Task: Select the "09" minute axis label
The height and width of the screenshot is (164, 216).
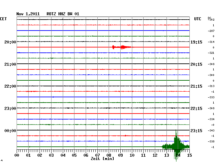Action: [x=120, y=155]
